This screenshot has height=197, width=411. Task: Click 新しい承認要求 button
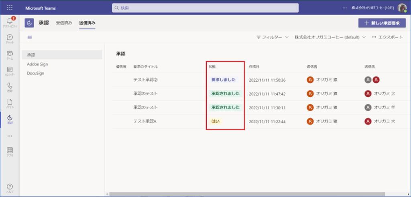point(381,23)
